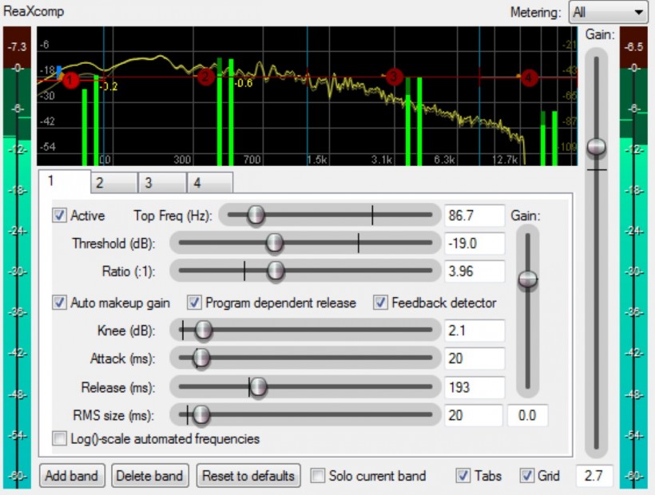This screenshot has width=655, height=495.
Task: Select band 4 node on the graph
Action: [529, 77]
